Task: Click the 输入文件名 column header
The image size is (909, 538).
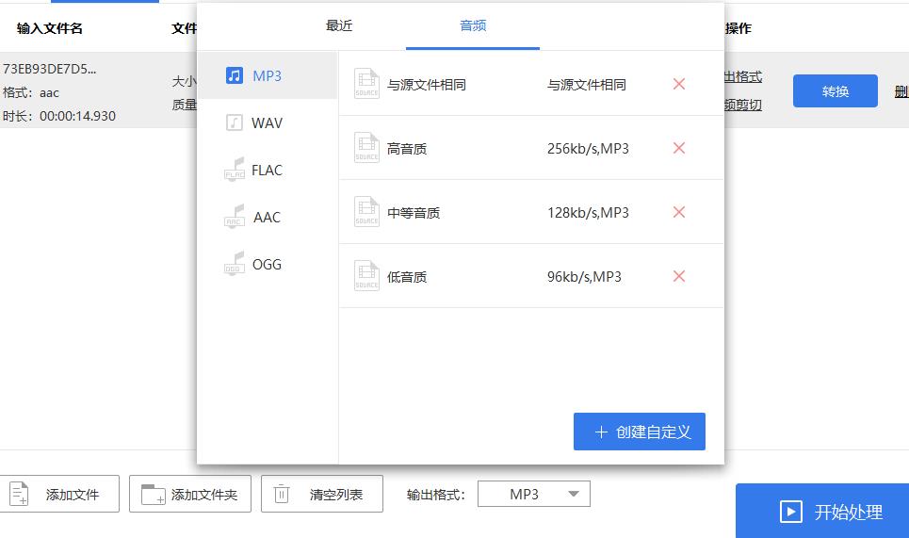Action: pyautogui.click(x=49, y=28)
